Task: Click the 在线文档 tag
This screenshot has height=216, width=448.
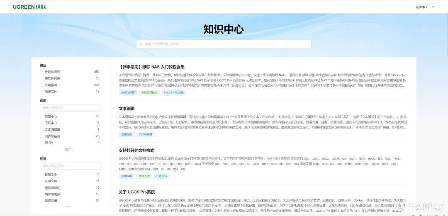Action: coord(161,176)
